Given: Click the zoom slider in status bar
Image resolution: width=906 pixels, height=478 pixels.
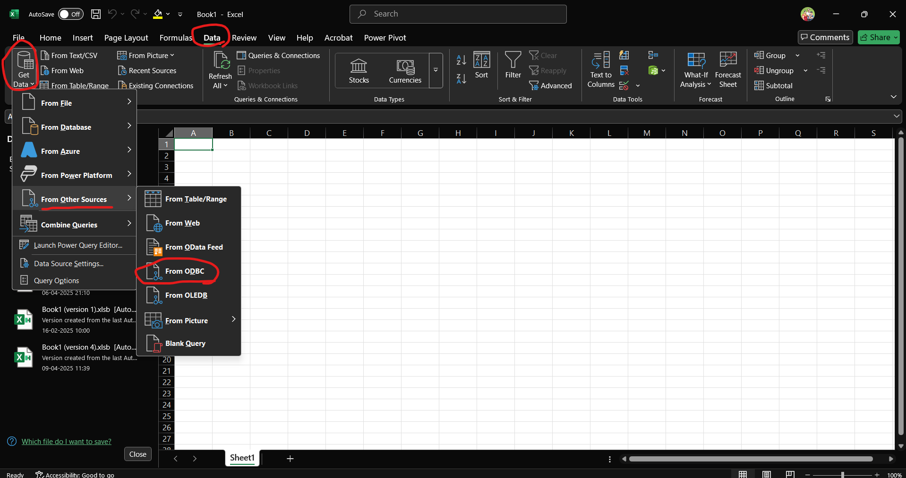Looking at the screenshot, I should click(x=842, y=475).
